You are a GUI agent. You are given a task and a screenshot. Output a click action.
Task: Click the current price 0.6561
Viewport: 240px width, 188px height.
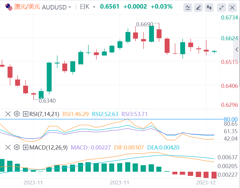pyautogui.click(x=109, y=7)
